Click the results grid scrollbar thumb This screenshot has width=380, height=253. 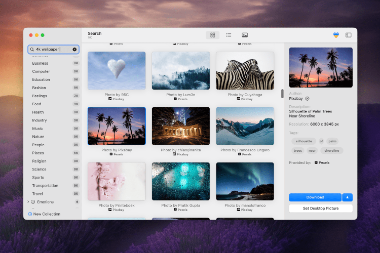coord(282,94)
